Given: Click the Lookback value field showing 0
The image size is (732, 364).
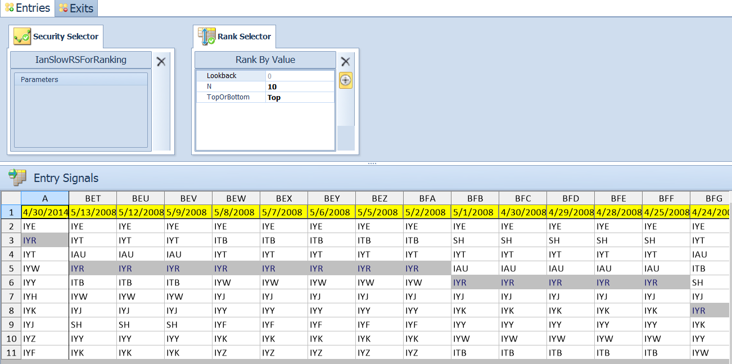Looking at the screenshot, I should (300, 76).
